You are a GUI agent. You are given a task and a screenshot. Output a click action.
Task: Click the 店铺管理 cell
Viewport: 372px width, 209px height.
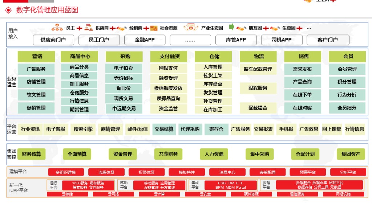(x=36, y=82)
